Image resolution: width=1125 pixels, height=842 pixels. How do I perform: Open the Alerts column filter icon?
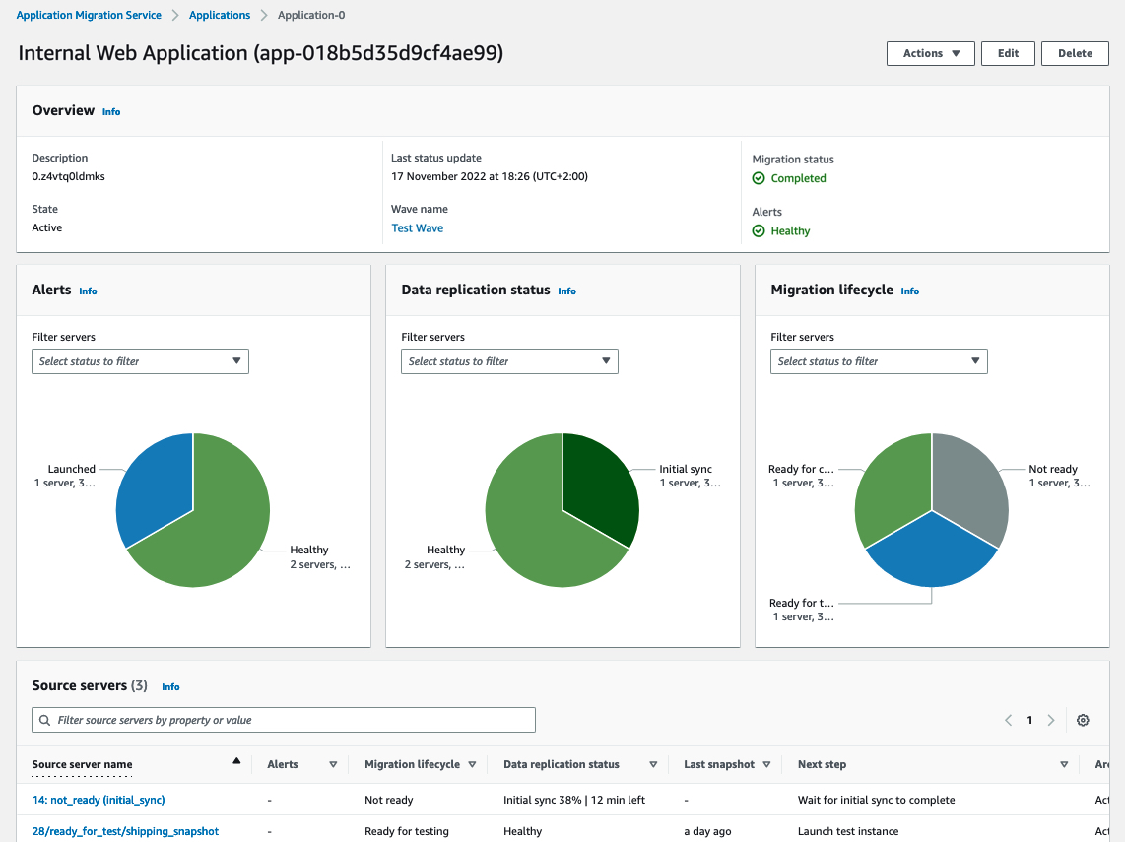(333, 764)
